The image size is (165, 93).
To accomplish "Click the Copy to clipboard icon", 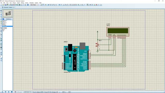I will tap(66, 5).
